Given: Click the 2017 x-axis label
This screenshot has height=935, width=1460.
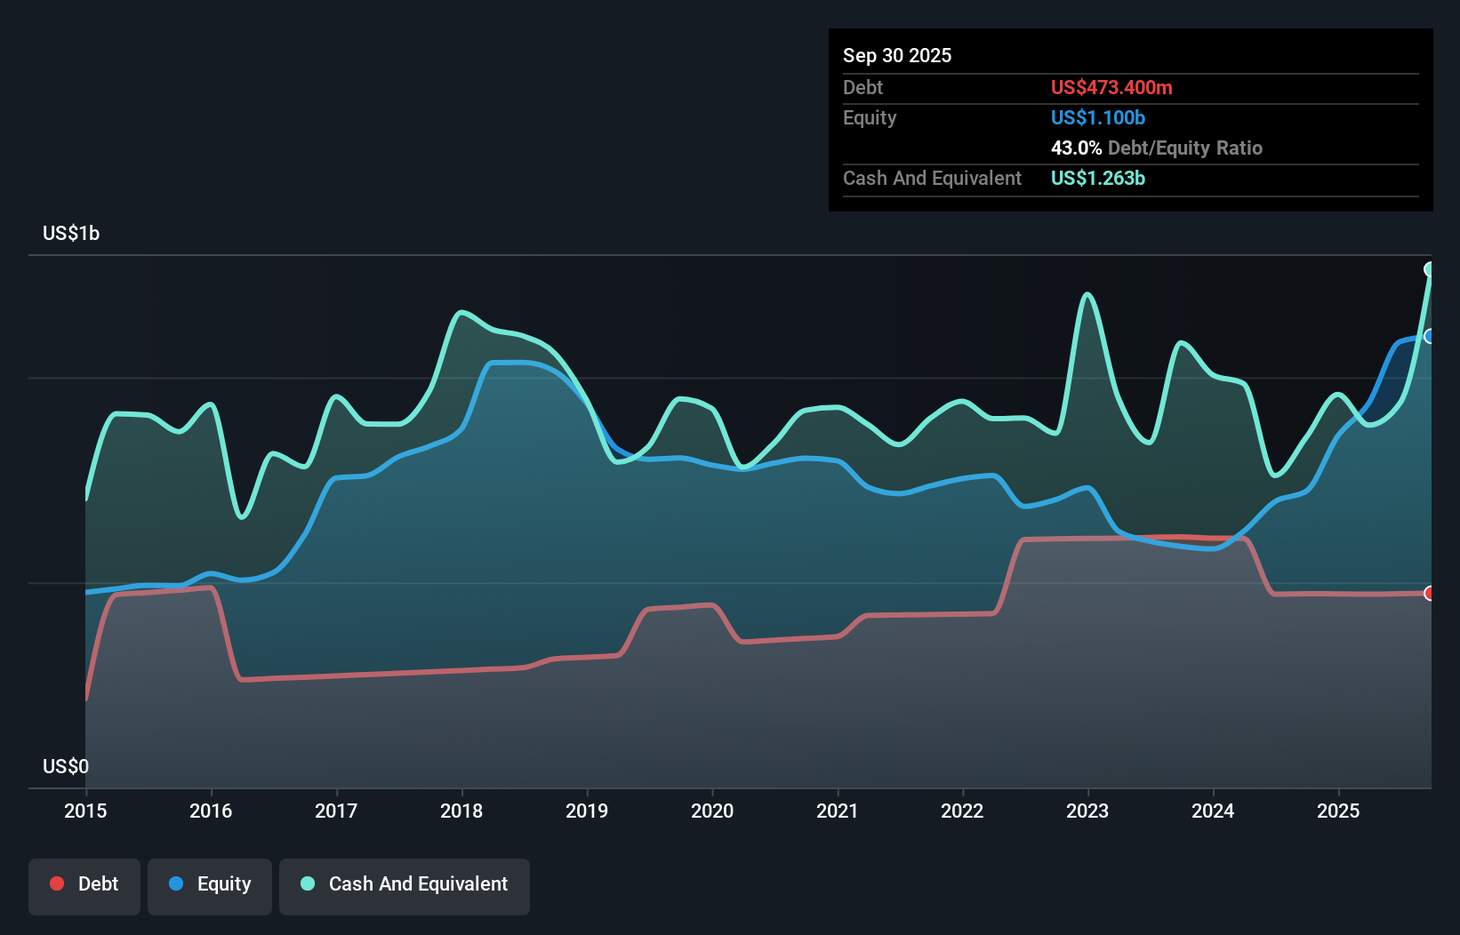Looking at the screenshot, I should pyautogui.click(x=336, y=811).
